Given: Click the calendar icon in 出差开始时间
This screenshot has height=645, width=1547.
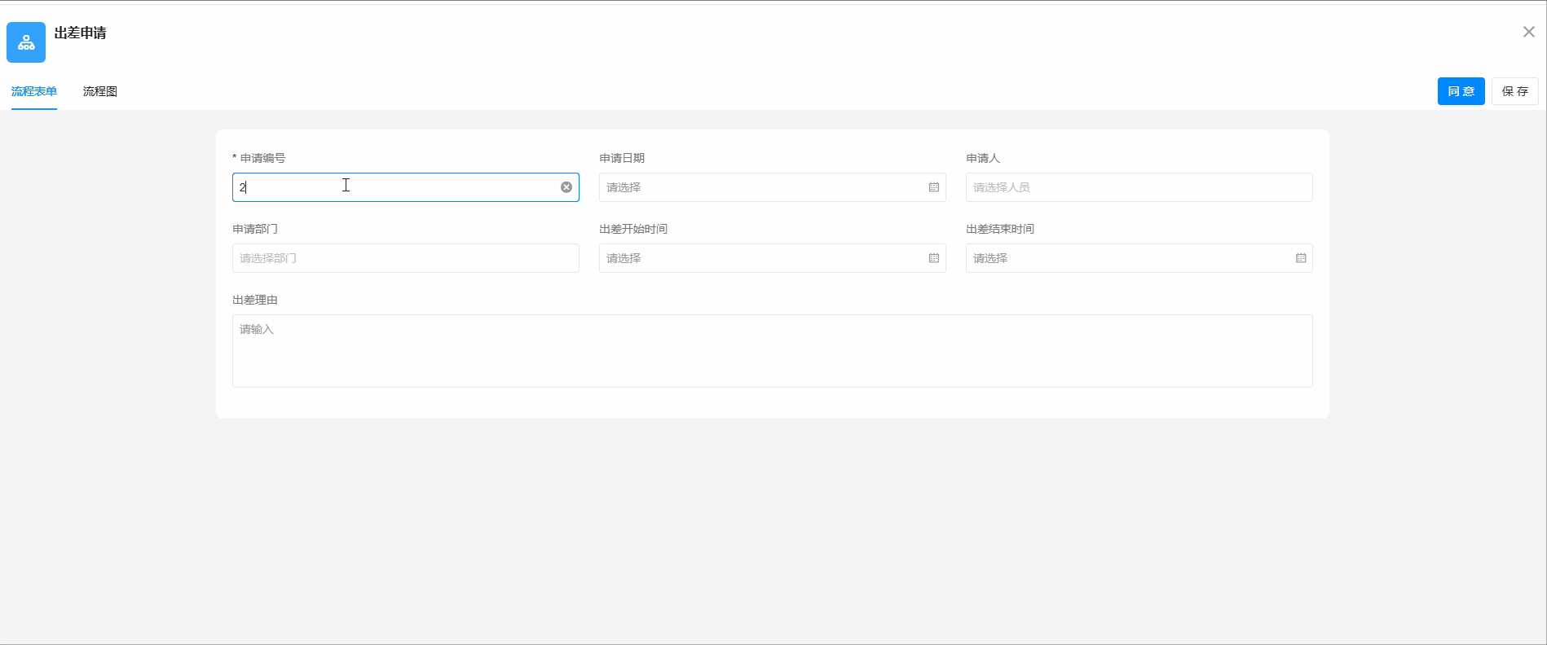Looking at the screenshot, I should point(933,258).
